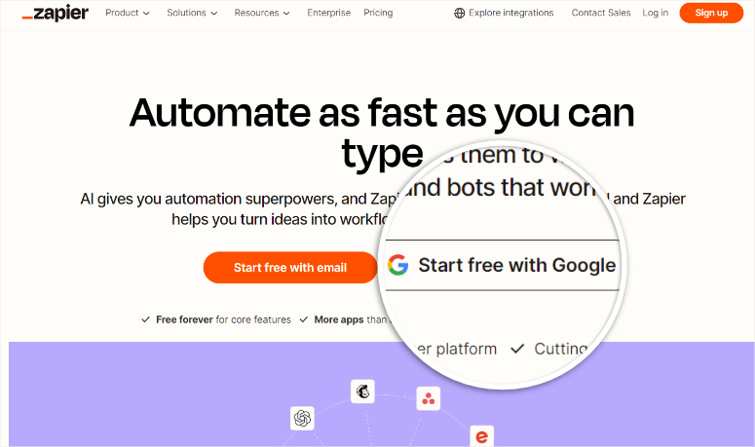Viewport: 755px width, 447px height.
Task: Go to the Enterprise page
Action: click(x=329, y=13)
